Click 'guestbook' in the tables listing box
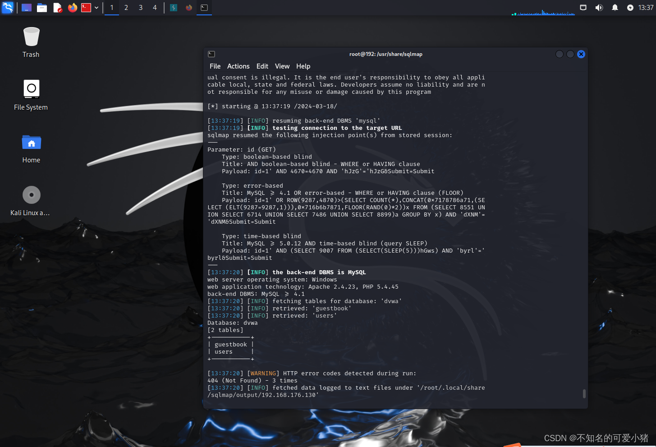 coord(231,345)
